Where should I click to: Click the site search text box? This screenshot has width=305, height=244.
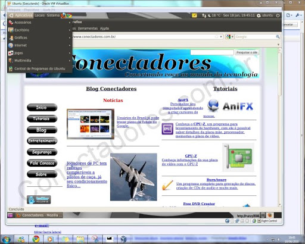(x=212, y=52)
